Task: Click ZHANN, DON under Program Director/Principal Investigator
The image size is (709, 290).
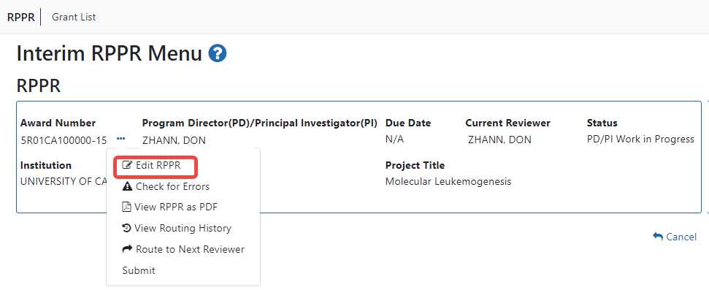Action: pos(174,140)
